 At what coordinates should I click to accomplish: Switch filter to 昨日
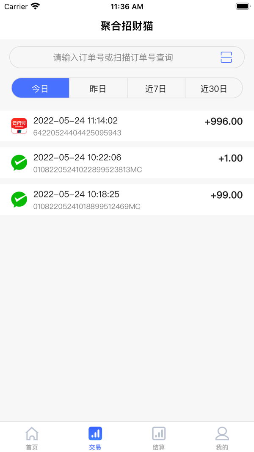[98, 88]
